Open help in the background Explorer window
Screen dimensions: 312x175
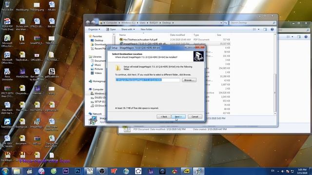click(306, 37)
